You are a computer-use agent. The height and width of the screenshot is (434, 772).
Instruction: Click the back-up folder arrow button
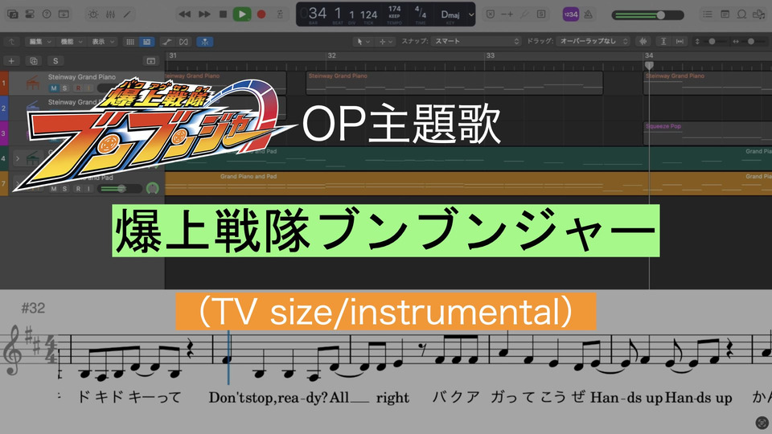[x=12, y=42]
